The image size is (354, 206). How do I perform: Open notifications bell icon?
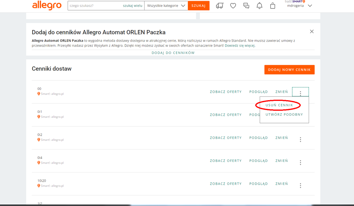(x=259, y=6)
